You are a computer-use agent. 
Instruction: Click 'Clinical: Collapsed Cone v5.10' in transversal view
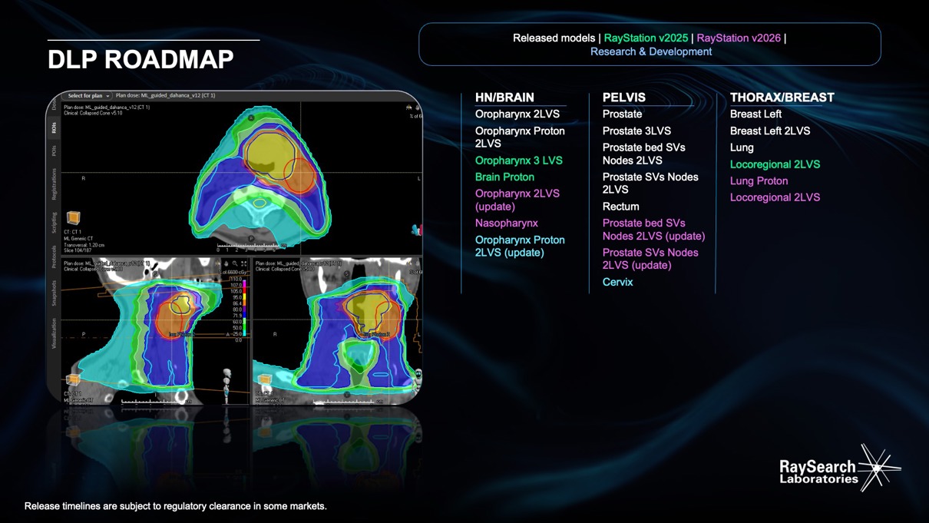click(x=93, y=113)
